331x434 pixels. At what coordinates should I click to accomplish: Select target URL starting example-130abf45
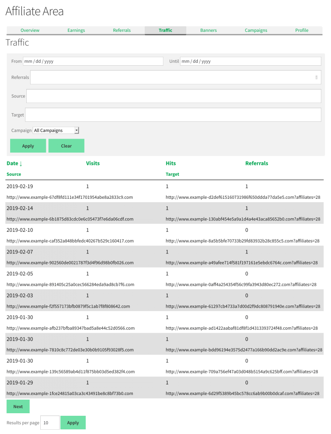(243, 219)
